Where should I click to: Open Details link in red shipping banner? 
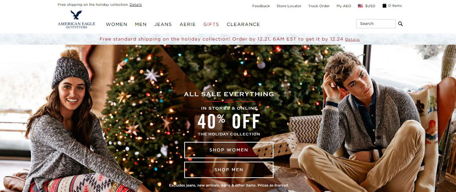352,40
